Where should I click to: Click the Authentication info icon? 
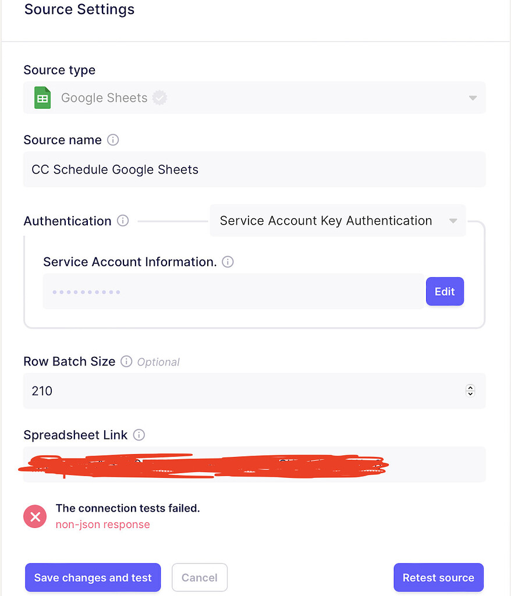tap(122, 221)
